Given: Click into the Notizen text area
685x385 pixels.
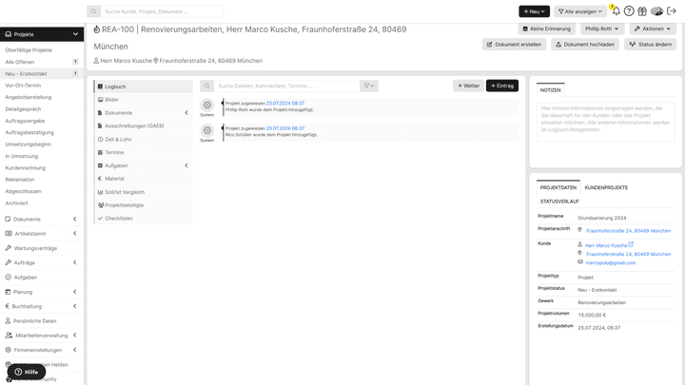Looking at the screenshot, I should (x=605, y=122).
